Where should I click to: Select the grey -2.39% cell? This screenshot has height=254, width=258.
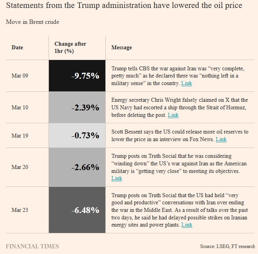(77, 107)
